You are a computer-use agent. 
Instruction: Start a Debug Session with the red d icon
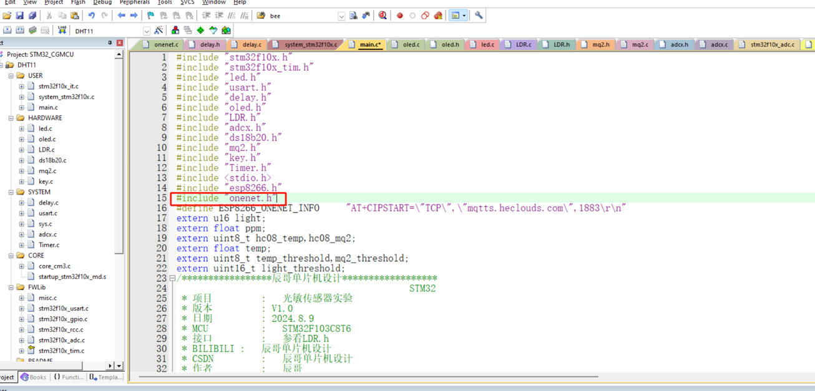(383, 15)
